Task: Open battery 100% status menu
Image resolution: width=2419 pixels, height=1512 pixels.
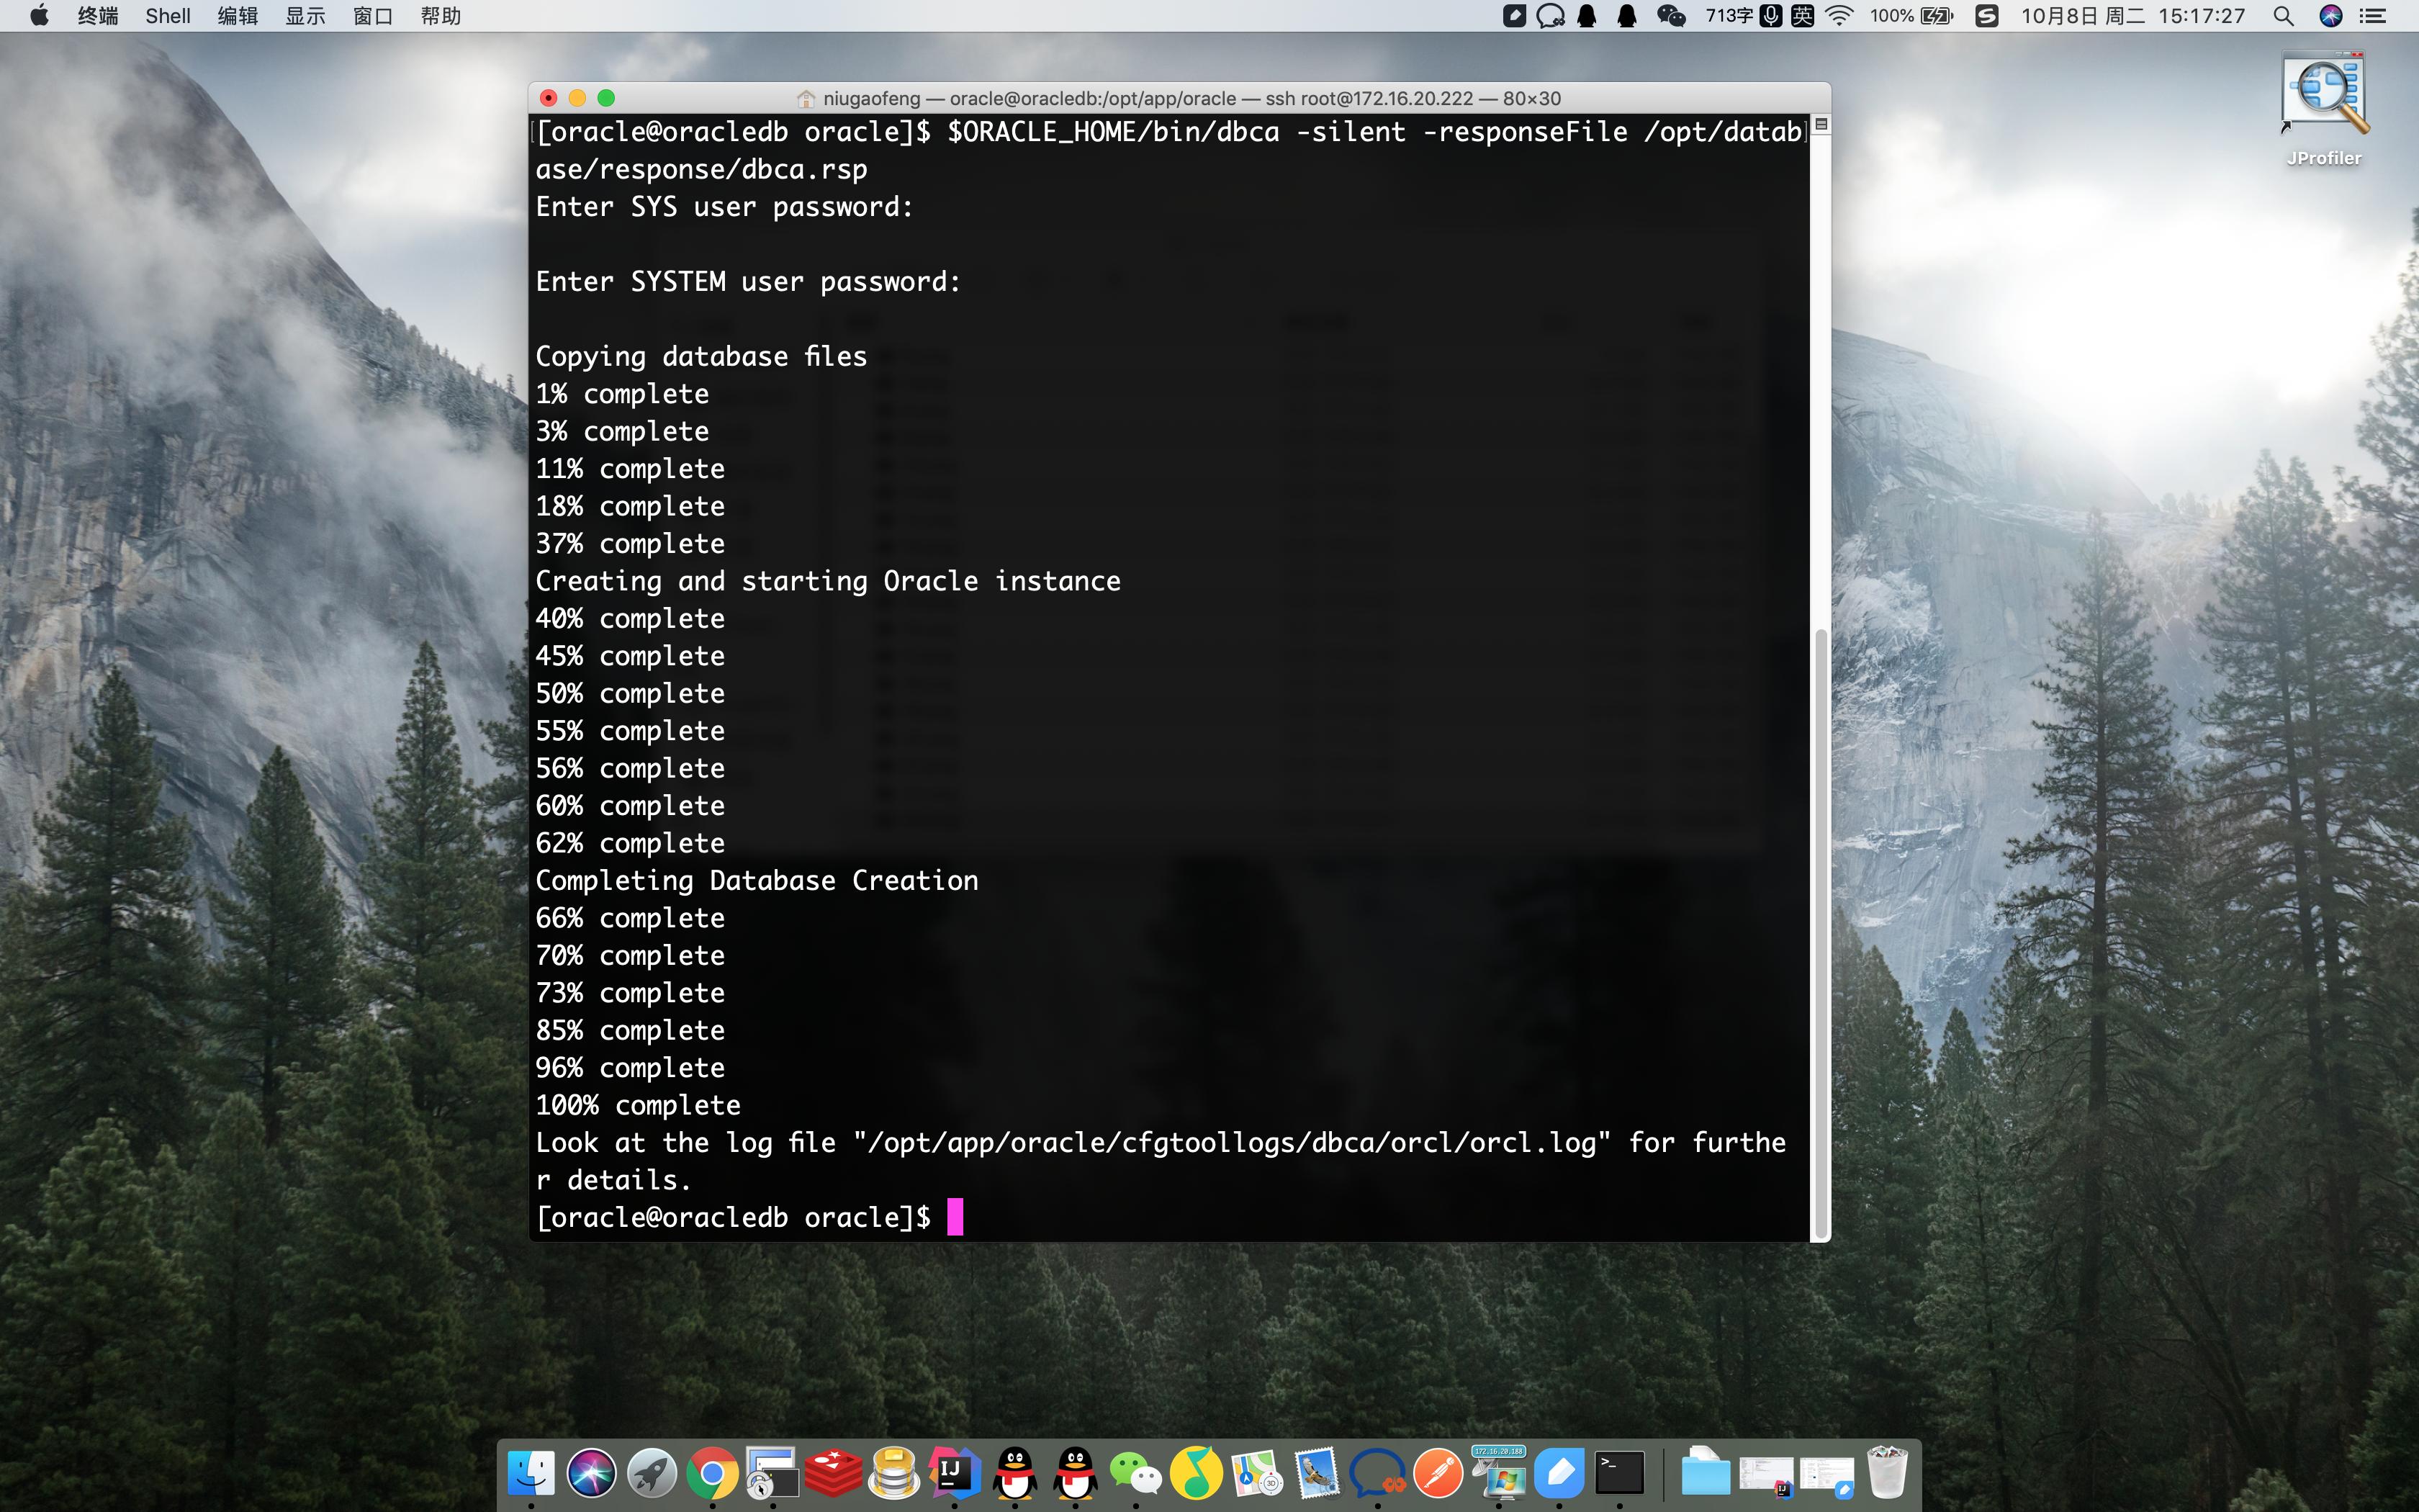Action: click(x=1911, y=15)
